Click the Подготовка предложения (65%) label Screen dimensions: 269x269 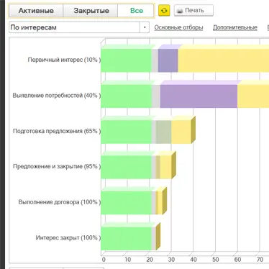(x=57, y=131)
